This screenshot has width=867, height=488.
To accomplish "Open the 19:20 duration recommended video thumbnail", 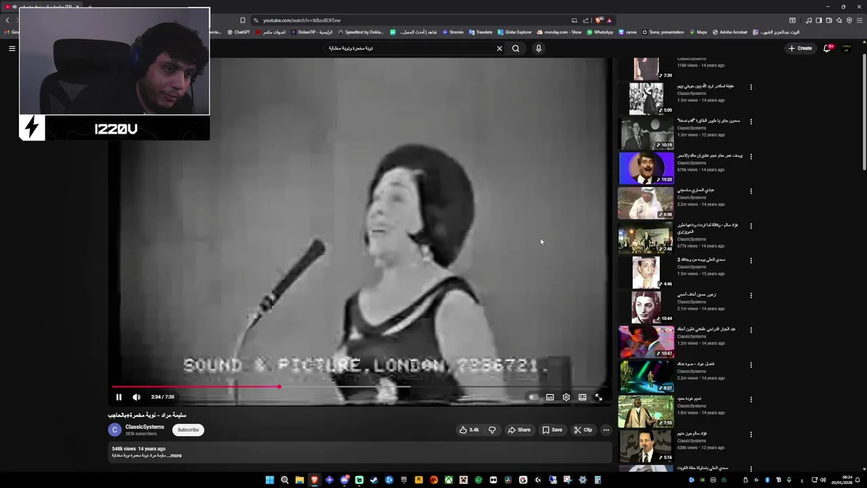I will coord(646,168).
